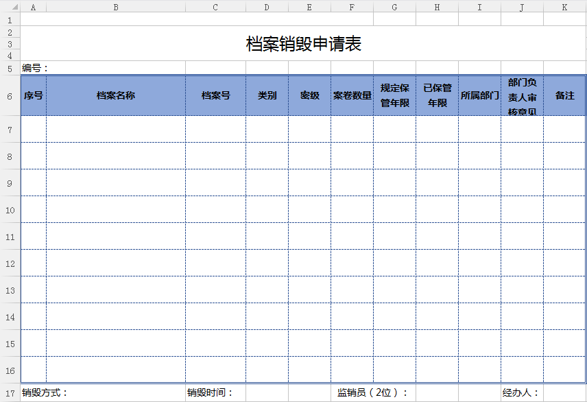Click the 销毁方式 label cell
Screen dimensions: 587x402
tap(45, 393)
